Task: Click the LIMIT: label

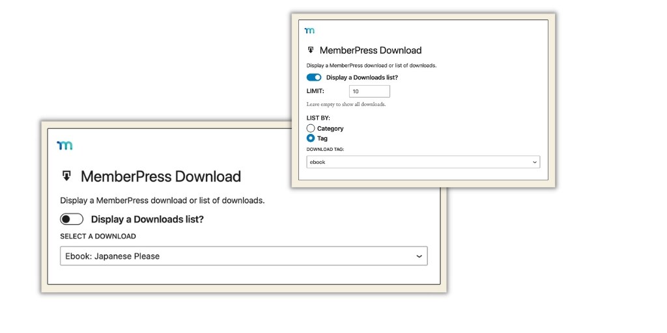Action: click(x=315, y=92)
